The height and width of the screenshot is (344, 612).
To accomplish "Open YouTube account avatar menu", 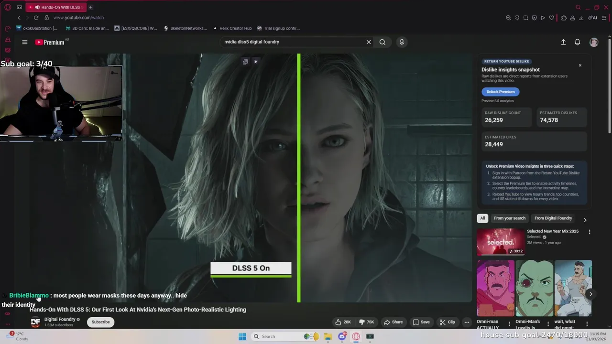I will tap(594, 42).
